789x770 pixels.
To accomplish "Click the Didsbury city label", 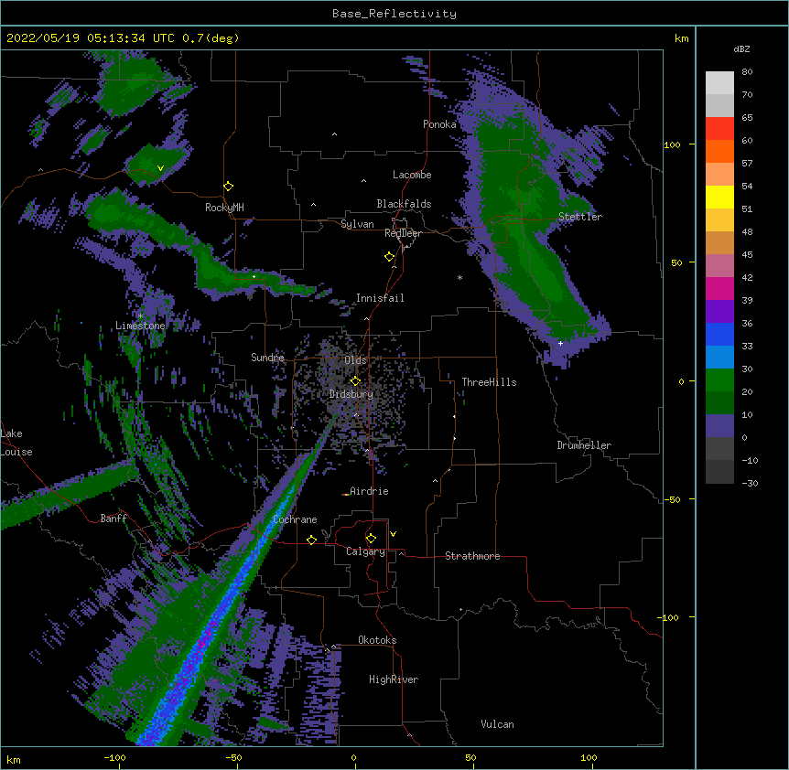I will pos(351,394).
